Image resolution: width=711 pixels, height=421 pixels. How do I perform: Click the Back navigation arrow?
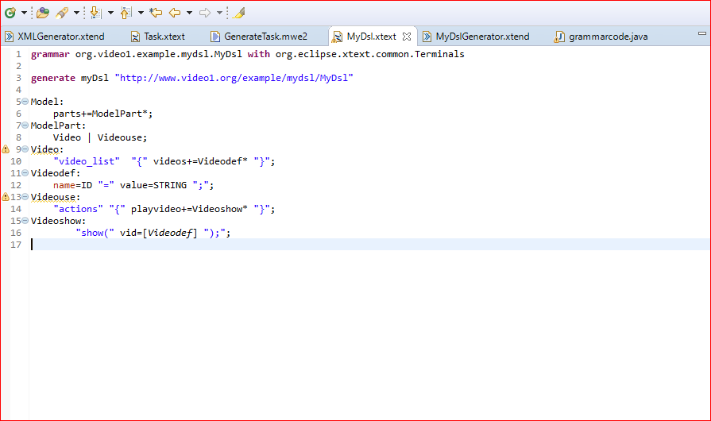coord(175,13)
